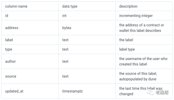Click the 'bytea' data type cell
Screen dimensions: 174x100
pos(87,28)
